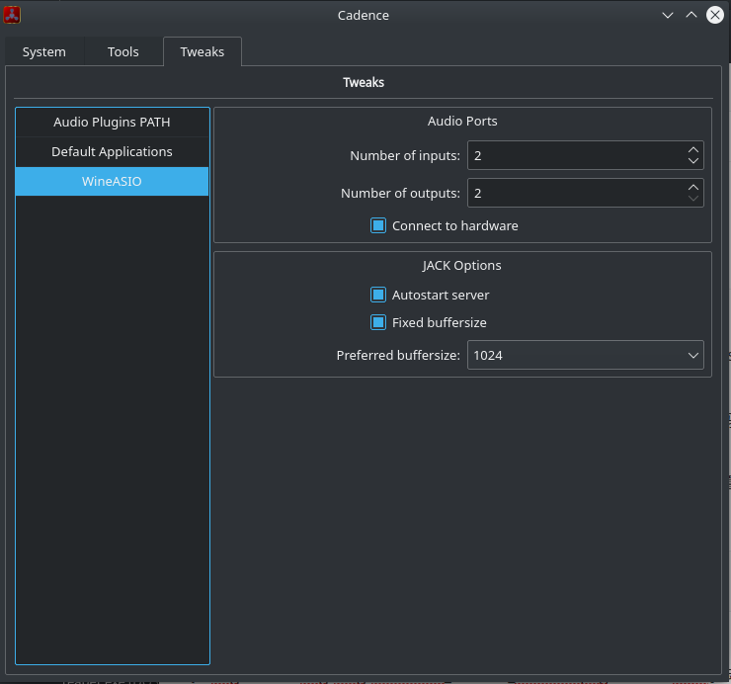731x684 pixels.
Task: Select the WineASIO list entry
Action: 112,182
